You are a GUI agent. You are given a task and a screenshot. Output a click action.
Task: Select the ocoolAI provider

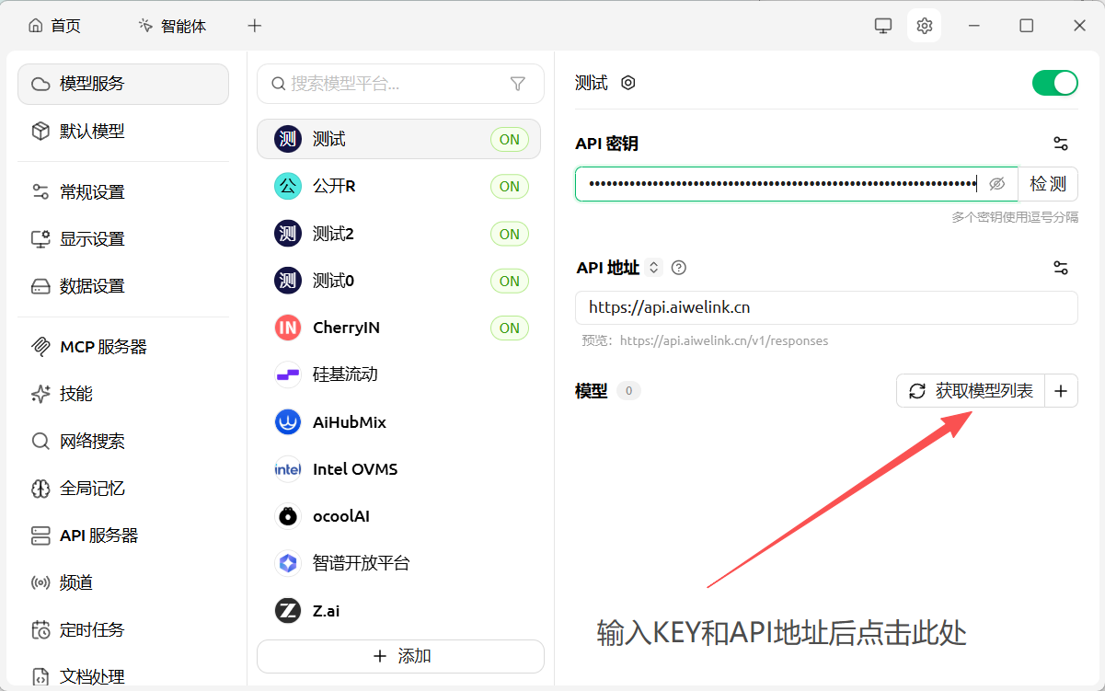(398, 516)
